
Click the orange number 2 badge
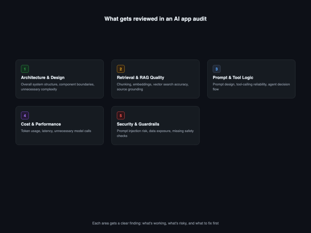(121, 69)
